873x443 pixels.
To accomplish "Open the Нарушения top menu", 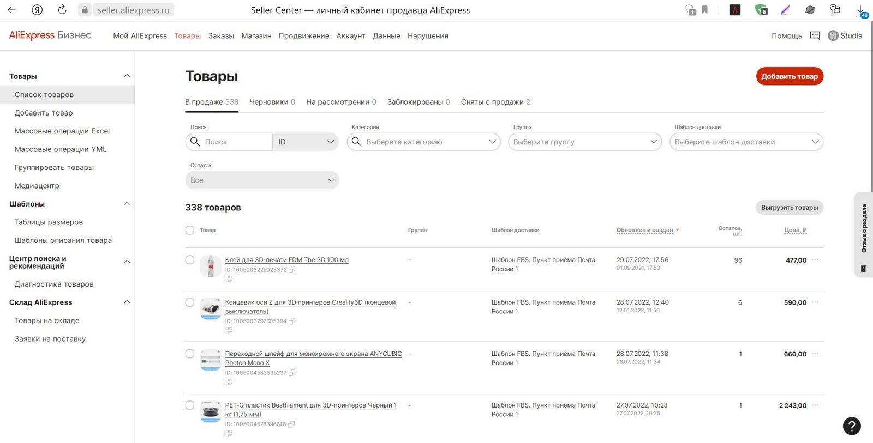I will pos(428,35).
